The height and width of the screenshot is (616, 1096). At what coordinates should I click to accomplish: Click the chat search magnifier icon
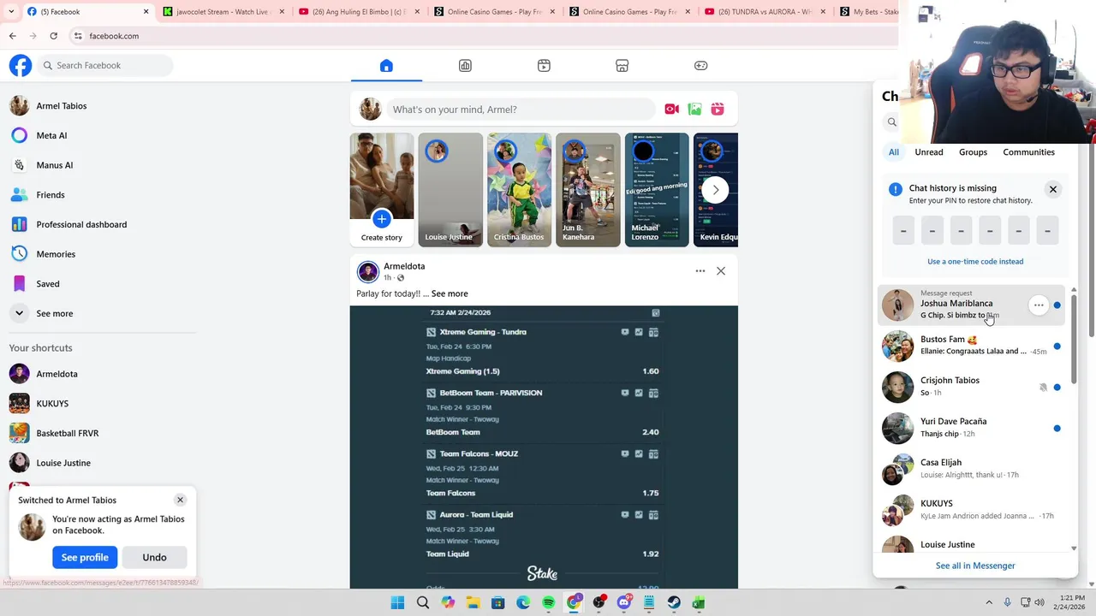pos(892,122)
